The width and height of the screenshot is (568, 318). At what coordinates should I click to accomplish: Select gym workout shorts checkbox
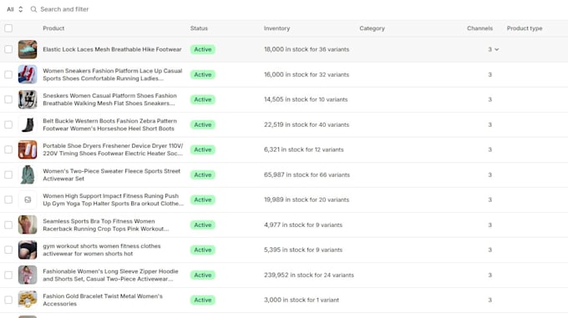click(8, 250)
